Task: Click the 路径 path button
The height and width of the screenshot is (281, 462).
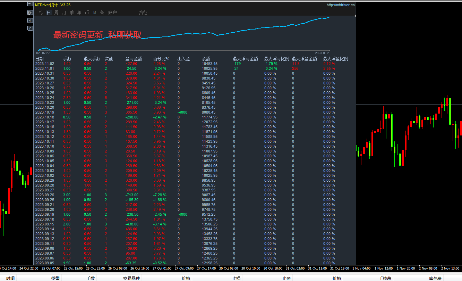Action: coord(143,13)
